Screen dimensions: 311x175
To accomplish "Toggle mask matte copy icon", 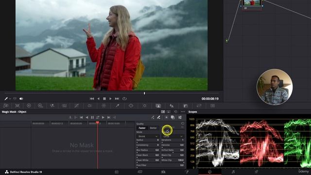I will click(173, 118).
